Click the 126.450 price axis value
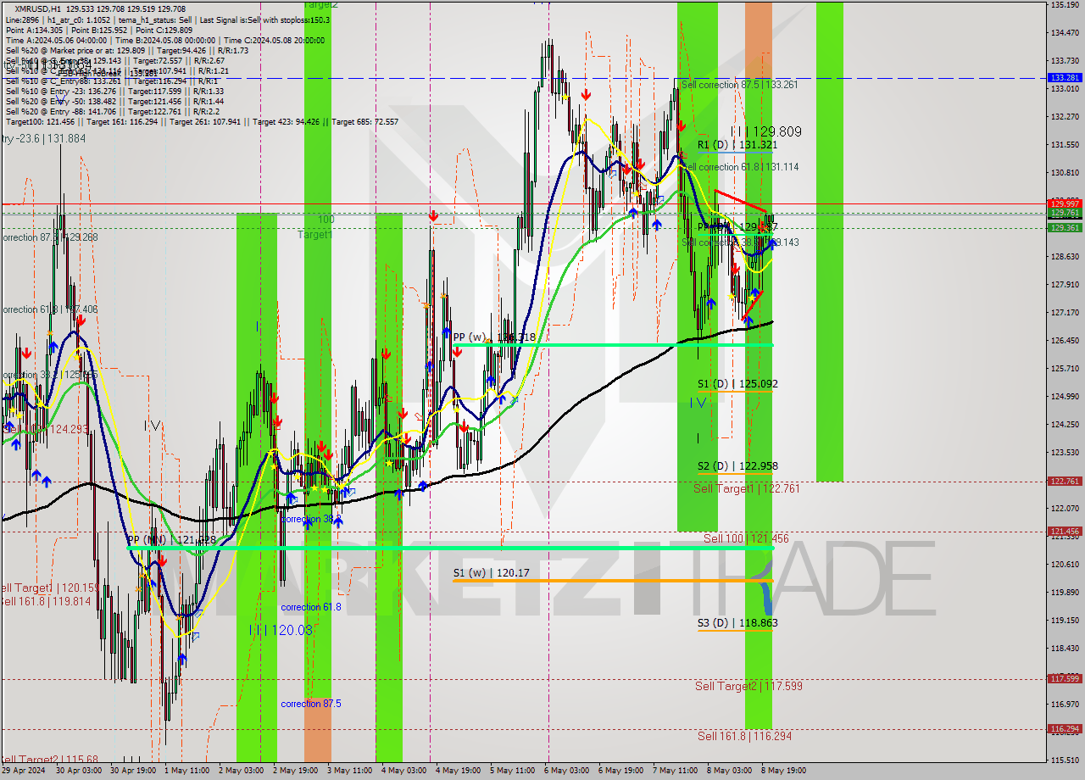The height and width of the screenshot is (780, 1085). click(x=1066, y=341)
